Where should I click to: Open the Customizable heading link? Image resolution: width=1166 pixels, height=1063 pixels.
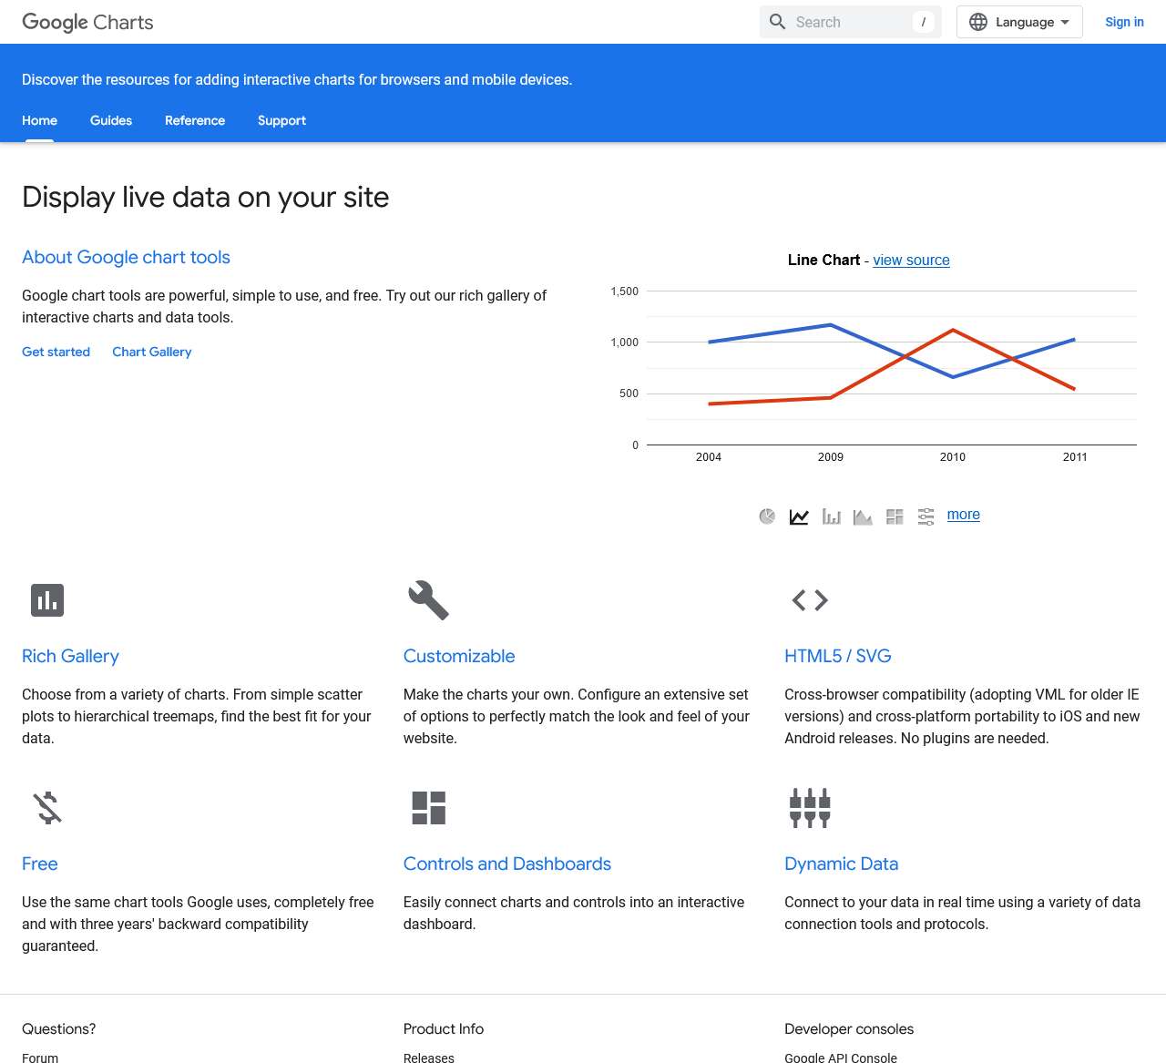pyautogui.click(x=459, y=656)
